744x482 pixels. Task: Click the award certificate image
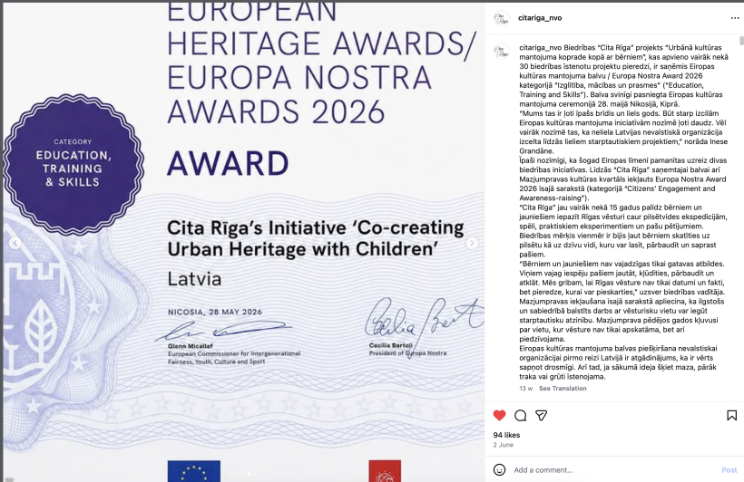(x=244, y=241)
